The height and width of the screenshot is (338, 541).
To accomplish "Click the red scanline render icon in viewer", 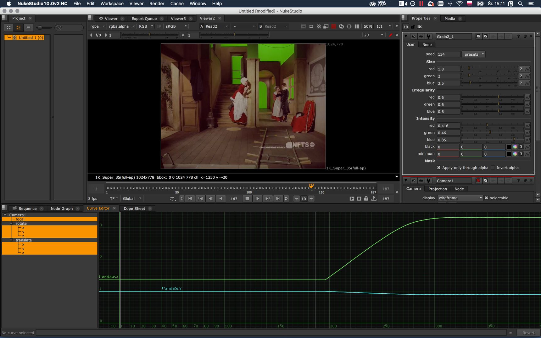I will pyautogui.click(x=334, y=26).
